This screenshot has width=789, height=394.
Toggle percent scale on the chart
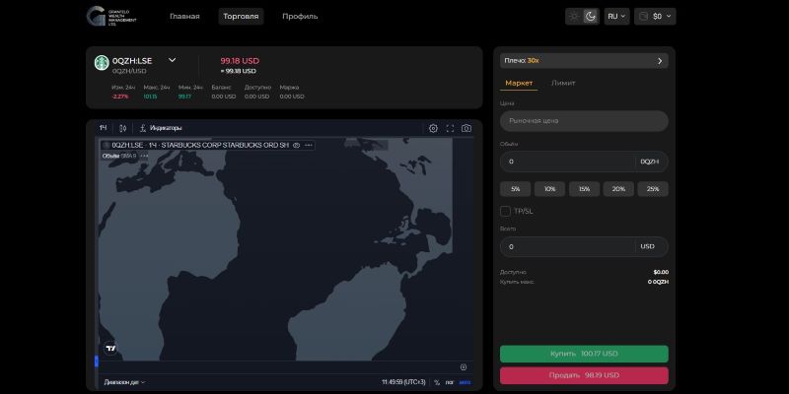click(x=437, y=382)
